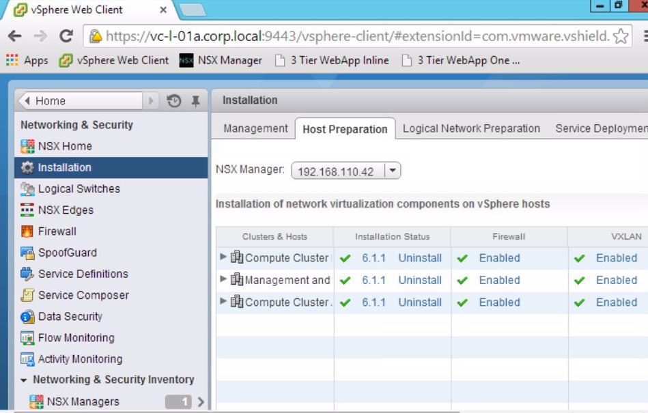Click navigator forward arrow beside Home
The width and height of the screenshot is (648, 413).
point(152,101)
